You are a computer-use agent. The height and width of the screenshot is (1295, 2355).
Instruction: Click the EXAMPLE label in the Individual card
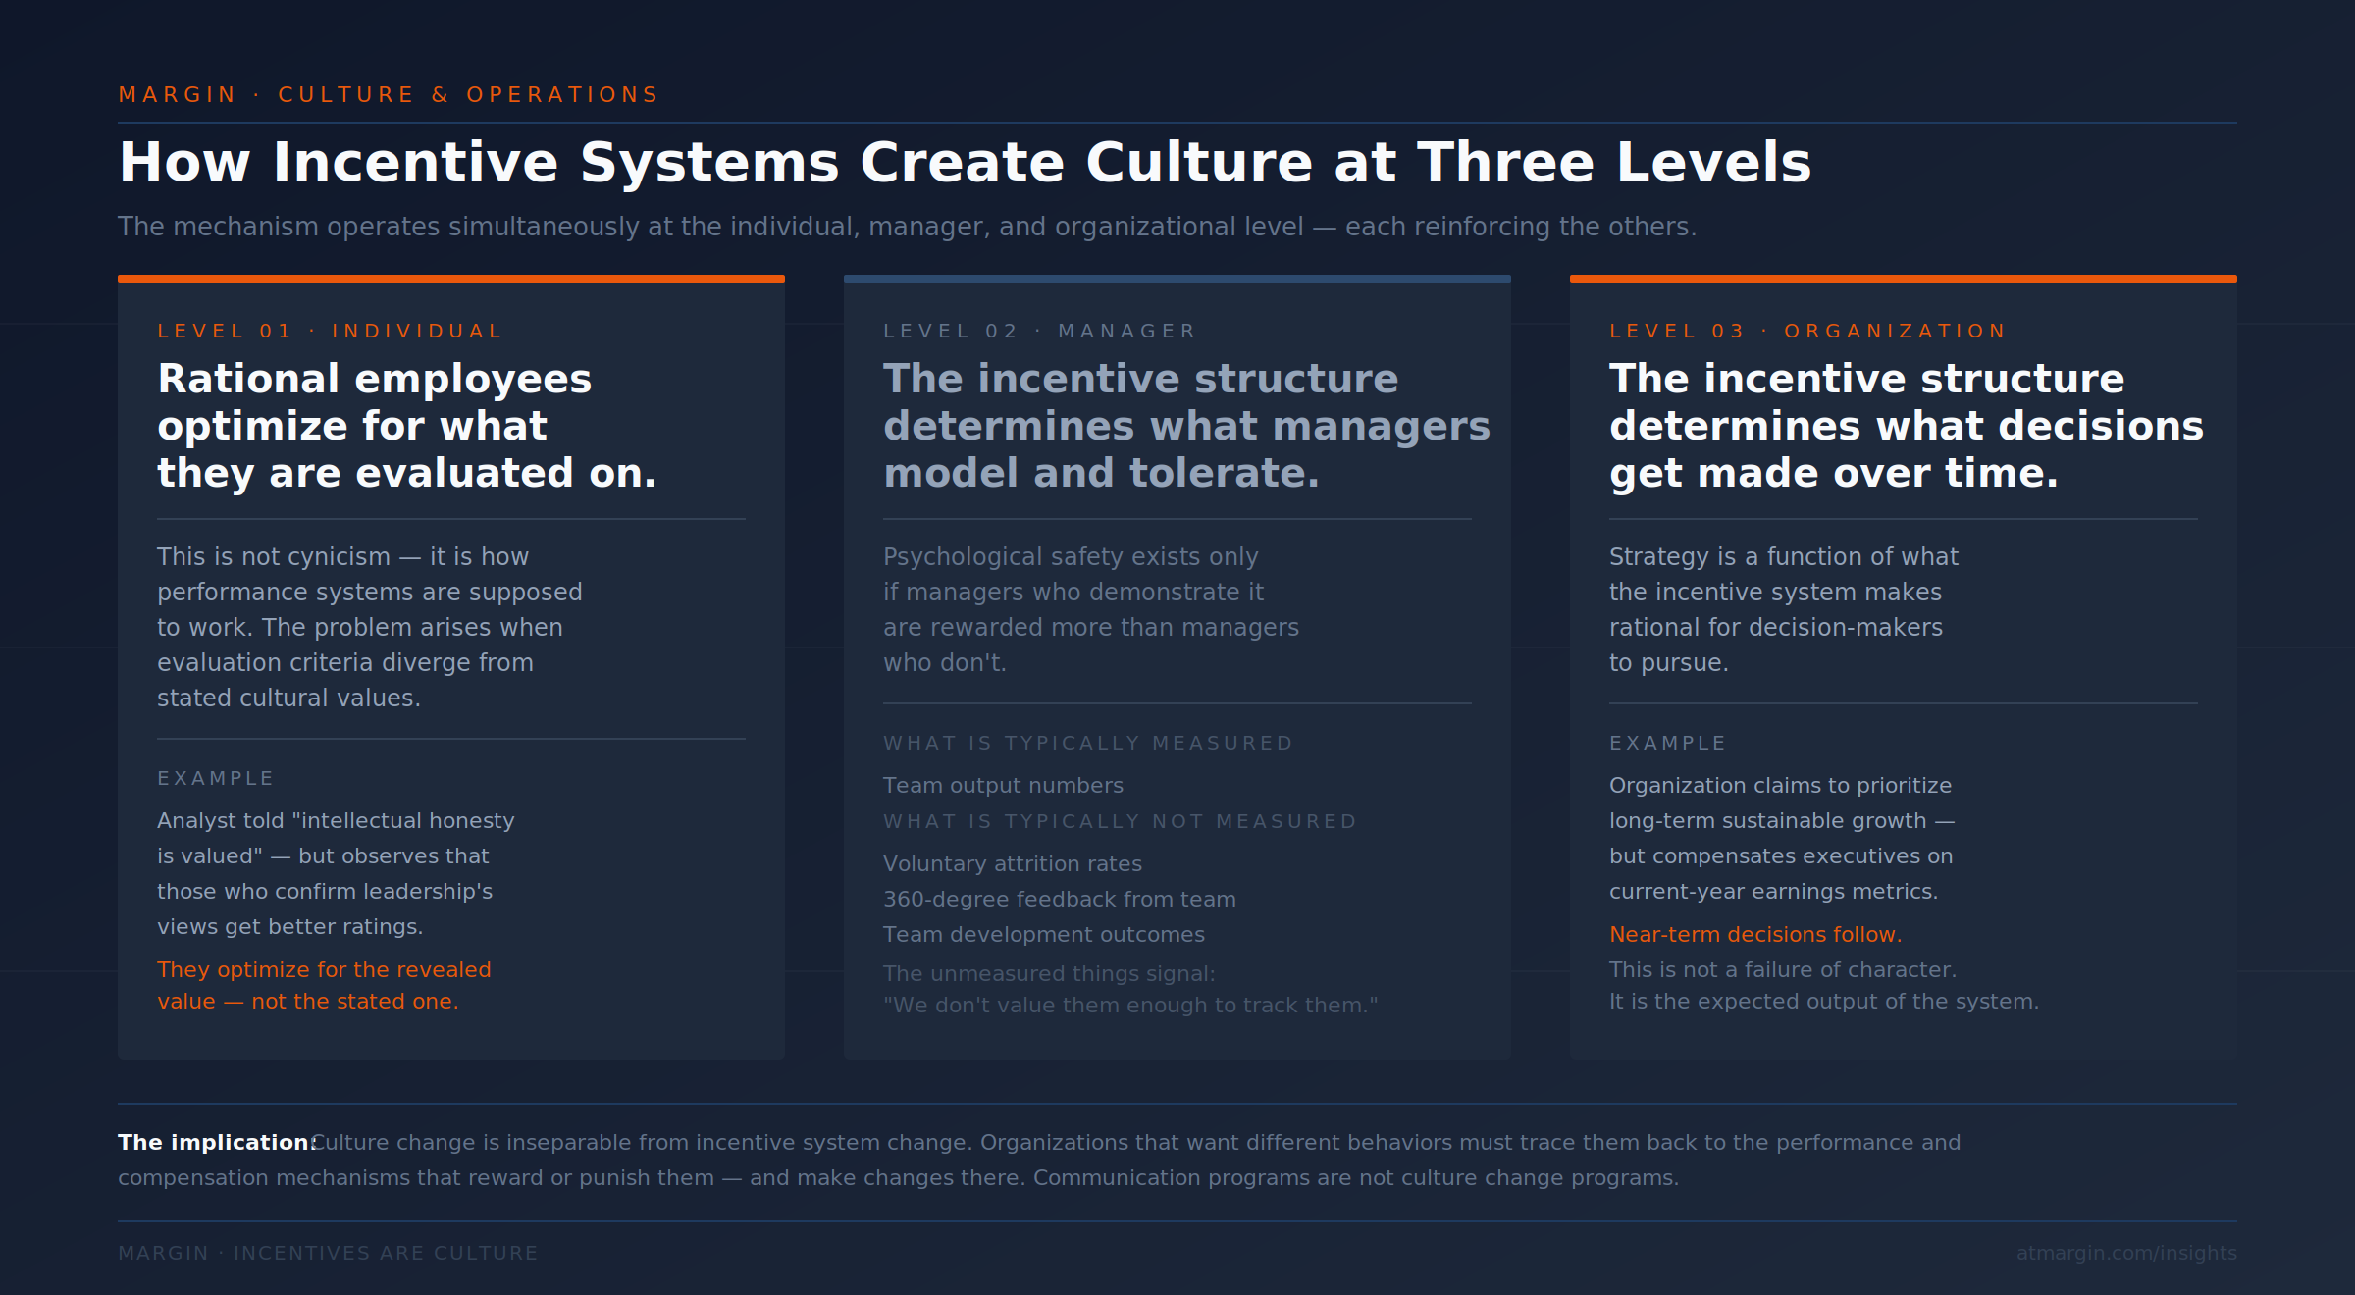point(215,777)
